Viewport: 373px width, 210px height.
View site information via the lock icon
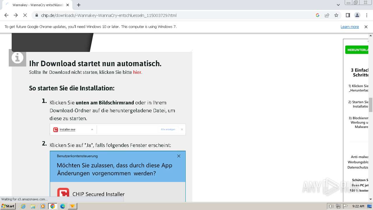[37, 15]
